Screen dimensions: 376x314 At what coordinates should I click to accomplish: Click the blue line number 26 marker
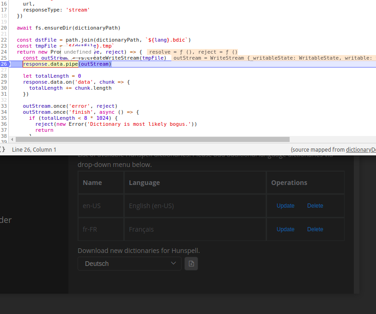click(x=4, y=64)
